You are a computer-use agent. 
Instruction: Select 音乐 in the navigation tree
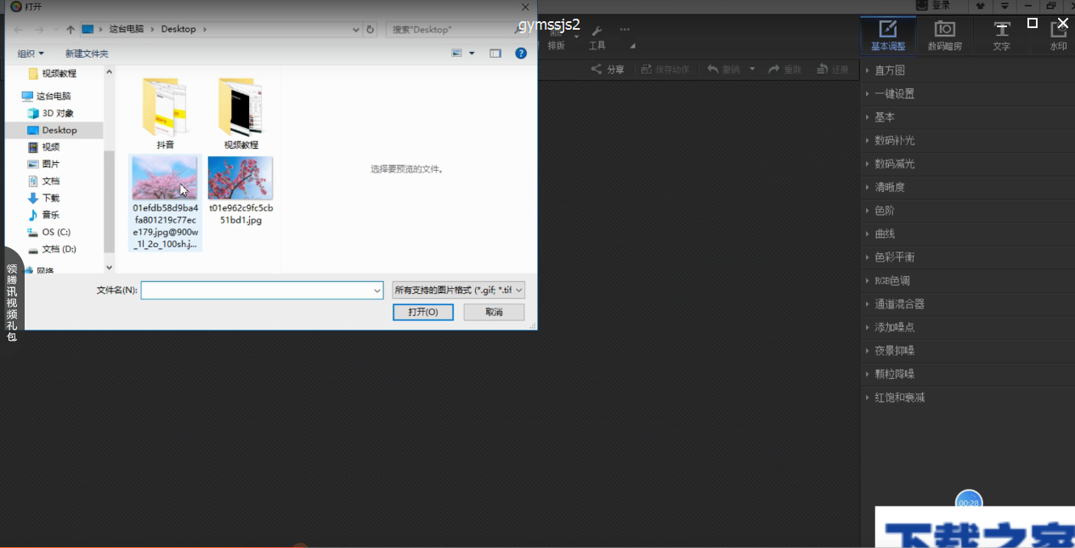tap(51, 215)
